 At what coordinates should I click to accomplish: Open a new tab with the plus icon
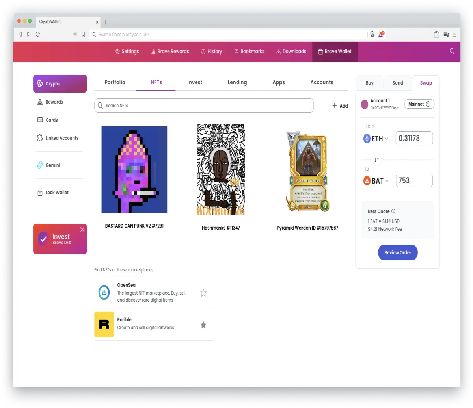(106, 22)
